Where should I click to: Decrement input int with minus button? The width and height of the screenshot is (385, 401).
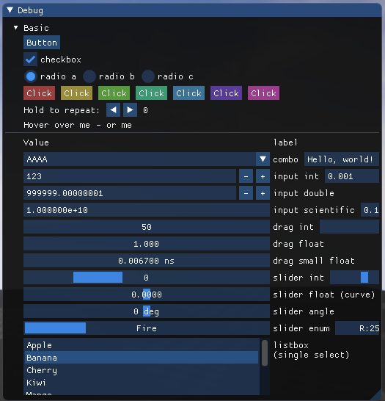click(x=246, y=176)
